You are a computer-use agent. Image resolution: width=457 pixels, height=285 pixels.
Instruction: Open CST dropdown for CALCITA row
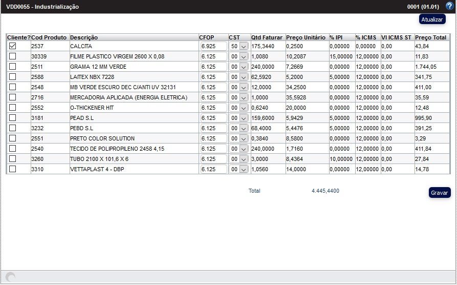[x=238, y=46]
